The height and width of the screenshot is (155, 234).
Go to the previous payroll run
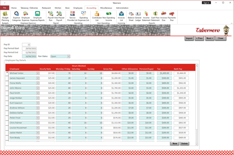[199, 38]
